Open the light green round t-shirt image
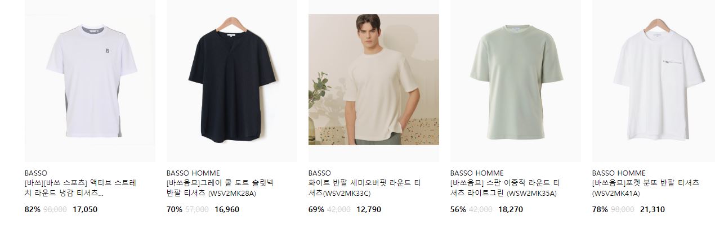The height and width of the screenshot is (229, 715). 516,81
